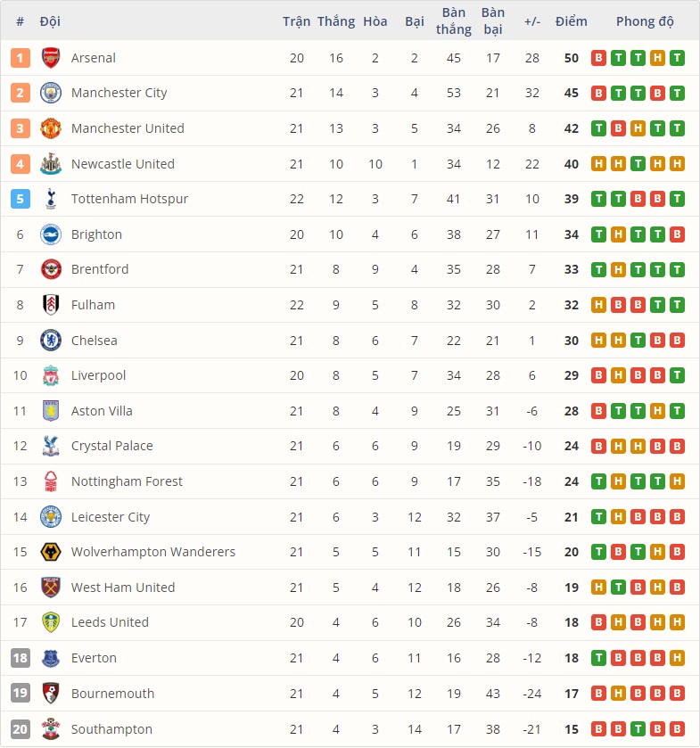Click the Arsenal club crest
The height and width of the screenshot is (748, 700).
pos(51,57)
